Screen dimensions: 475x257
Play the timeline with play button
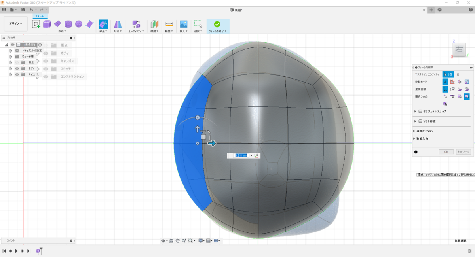[x=16, y=251]
